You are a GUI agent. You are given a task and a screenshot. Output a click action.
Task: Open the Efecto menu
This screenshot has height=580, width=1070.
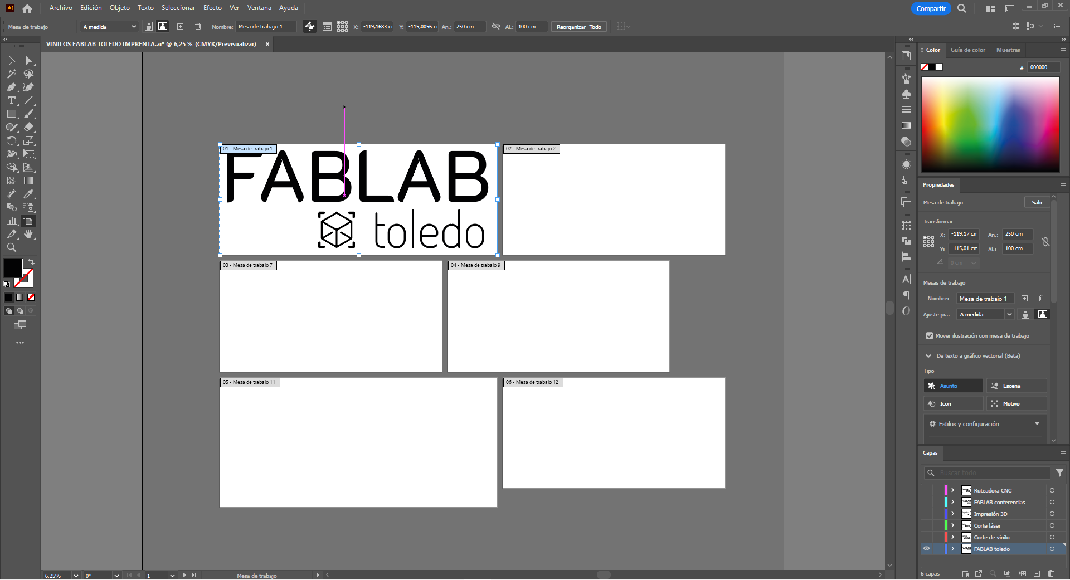click(212, 8)
